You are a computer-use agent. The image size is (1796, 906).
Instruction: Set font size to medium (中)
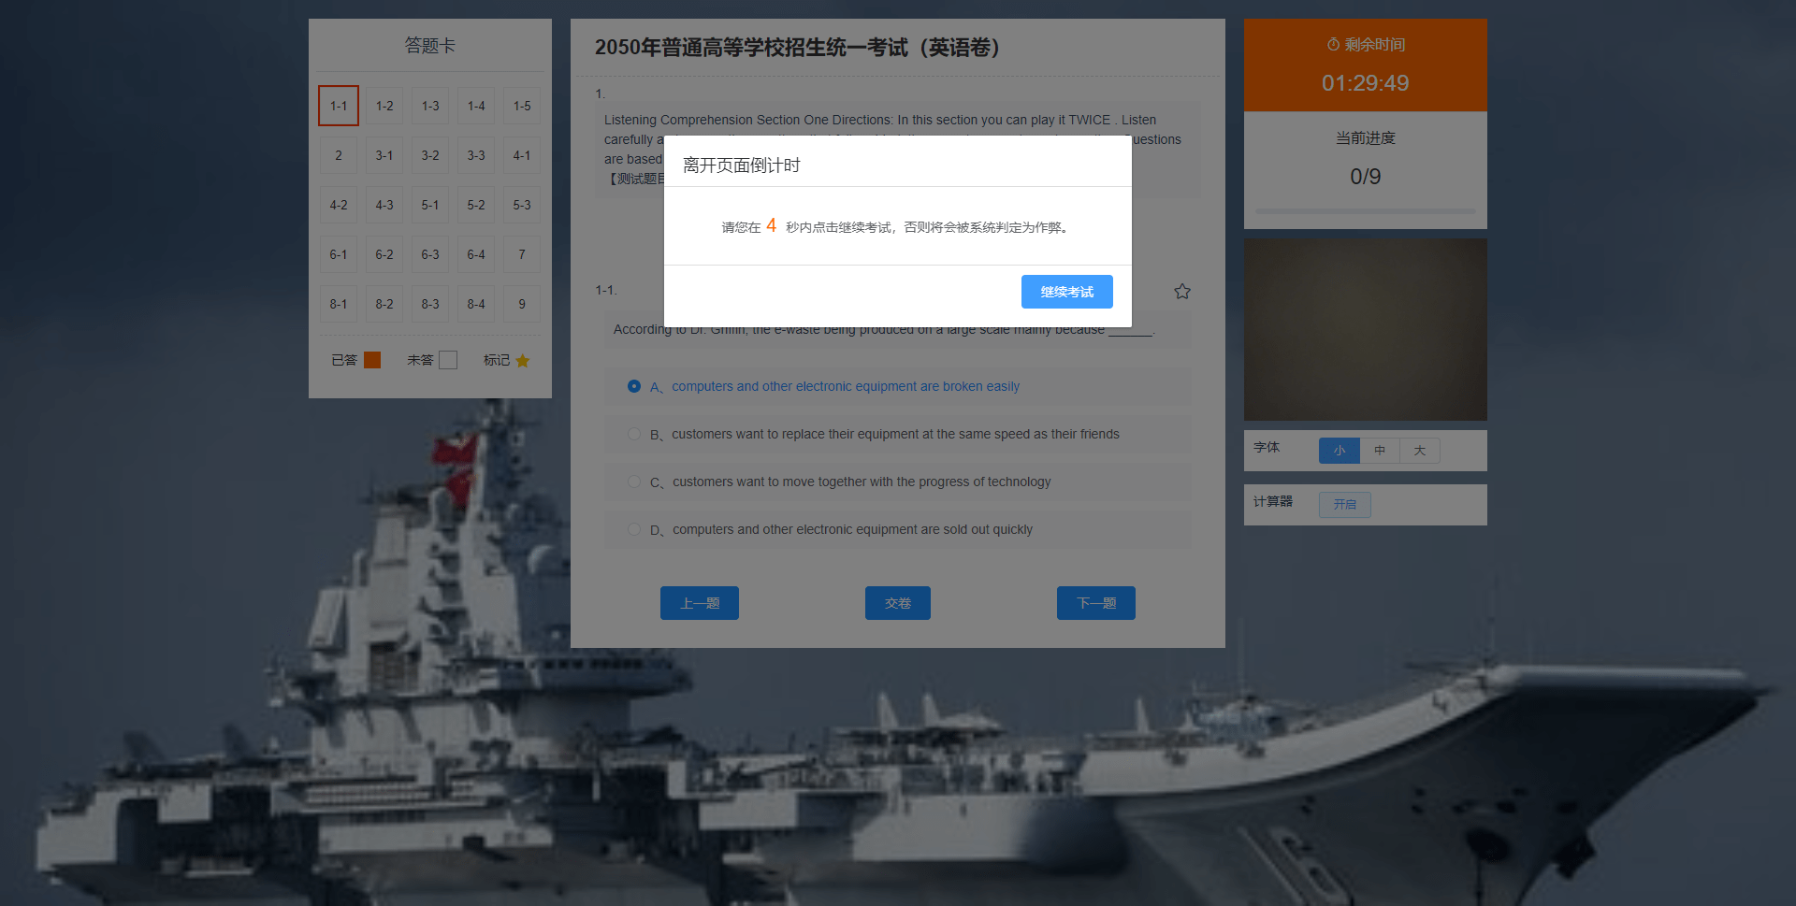[1380, 451]
